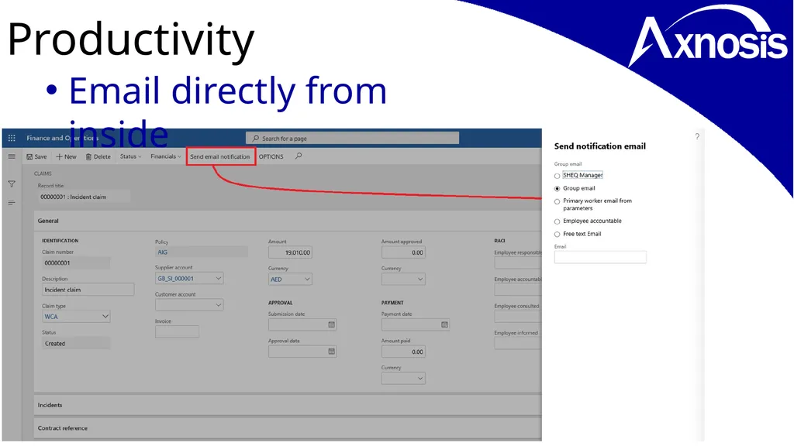Open the Financials dropdown menu

click(x=166, y=156)
